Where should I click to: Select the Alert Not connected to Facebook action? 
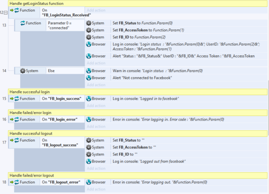coord(142,78)
